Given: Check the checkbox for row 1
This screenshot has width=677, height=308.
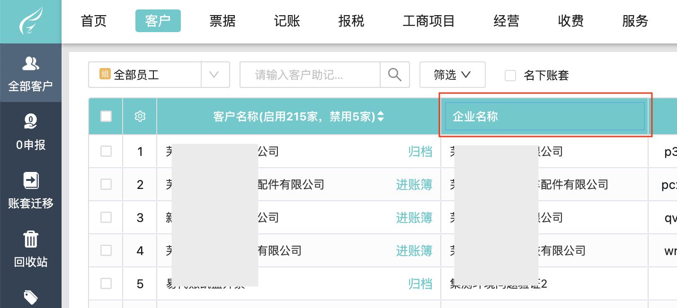Looking at the screenshot, I should pos(106,151).
